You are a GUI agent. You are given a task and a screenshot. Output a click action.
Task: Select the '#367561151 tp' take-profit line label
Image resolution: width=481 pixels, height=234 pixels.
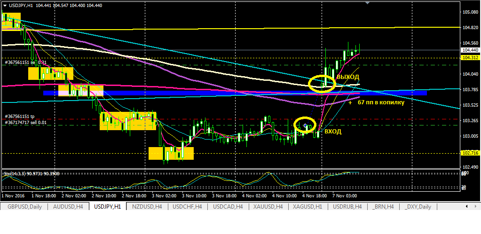click(20, 117)
